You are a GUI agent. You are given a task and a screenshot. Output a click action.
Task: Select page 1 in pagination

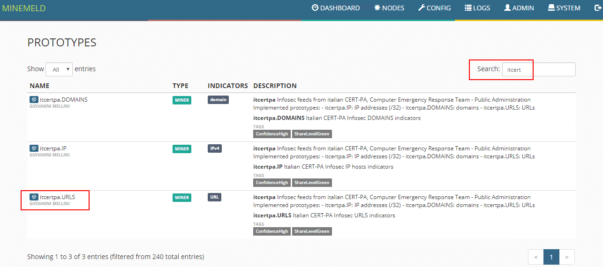[551, 257]
